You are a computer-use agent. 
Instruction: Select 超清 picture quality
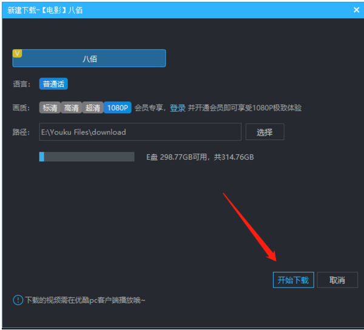point(93,108)
